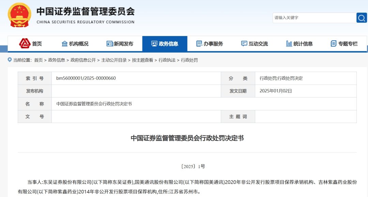368x197 pixels.
Task: Click the 发布机构 label cell
Action: pyautogui.click(x=35, y=91)
